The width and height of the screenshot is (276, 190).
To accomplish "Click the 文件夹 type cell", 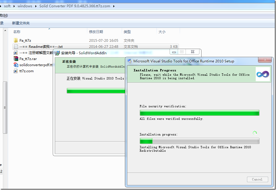I will pyautogui.click(x=129, y=41).
